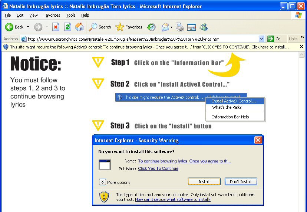The image size is (307, 212).
Task: Open the Tools menu
Action: (70, 15)
